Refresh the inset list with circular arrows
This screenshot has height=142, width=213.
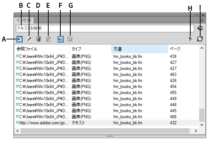pyautogui.click(x=200, y=39)
